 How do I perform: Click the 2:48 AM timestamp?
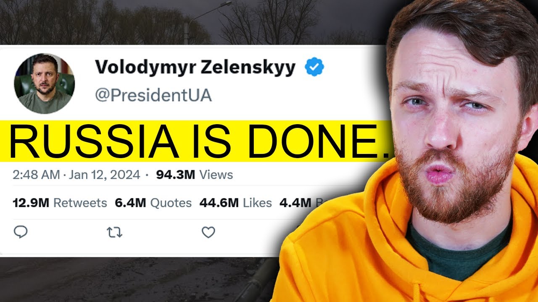click(36, 174)
